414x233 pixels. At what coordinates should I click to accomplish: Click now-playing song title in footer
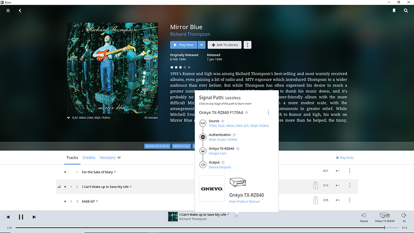tap(203, 214)
